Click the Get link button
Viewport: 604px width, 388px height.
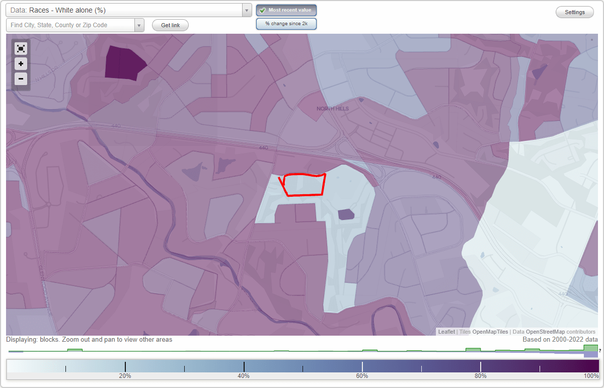(x=170, y=25)
